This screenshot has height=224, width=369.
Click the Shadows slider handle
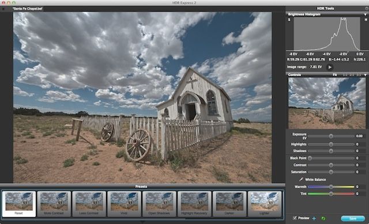point(331,151)
